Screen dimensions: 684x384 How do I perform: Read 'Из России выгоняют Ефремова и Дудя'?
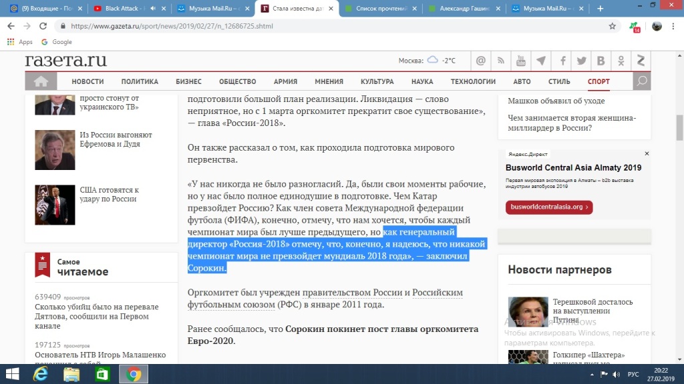click(116, 139)
